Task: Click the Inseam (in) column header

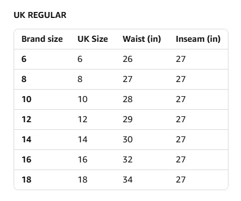Action: 198,39
